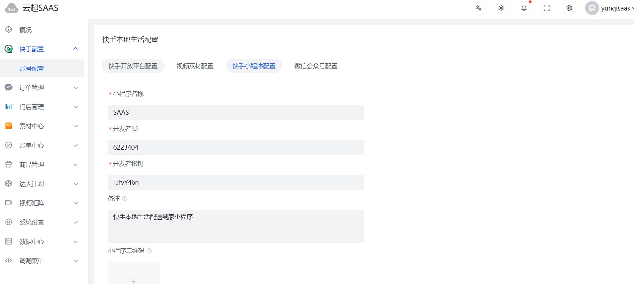Click the 数据中心 server icon
Screen dimensions: 634x284
pyautogui.click(x=9, y=241)
